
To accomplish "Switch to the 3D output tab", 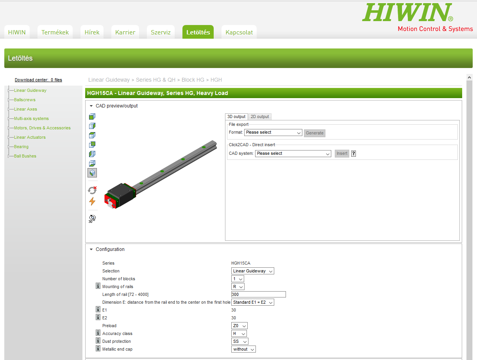I will 236,116.
